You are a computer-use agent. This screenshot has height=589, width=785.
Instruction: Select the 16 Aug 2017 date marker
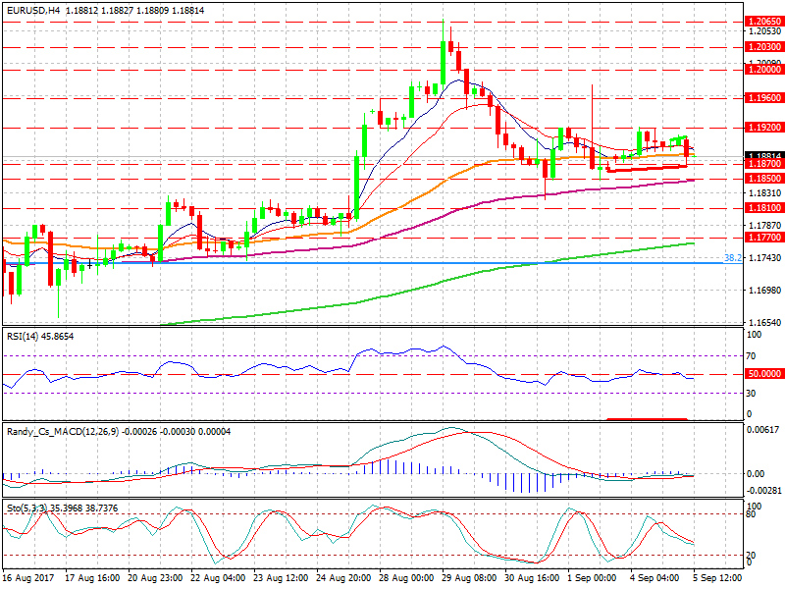click(29, 580)
